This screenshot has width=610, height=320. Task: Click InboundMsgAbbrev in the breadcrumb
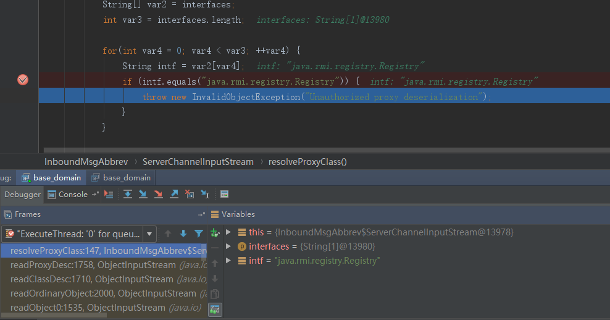[86, 162]
